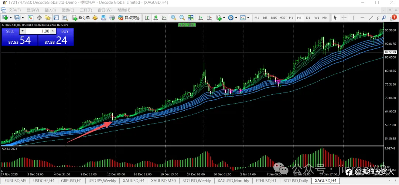Image resolution: width=399 pixels, height=185 pixels.
Task: Open the New Chart dropdown arrow
Action: click(x=10, y=18)
